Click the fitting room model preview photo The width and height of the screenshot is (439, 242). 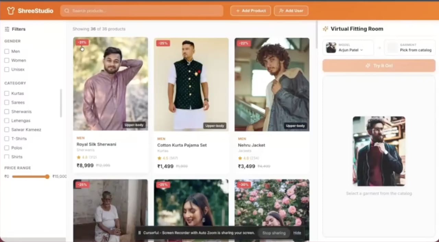tap(379, 151)
